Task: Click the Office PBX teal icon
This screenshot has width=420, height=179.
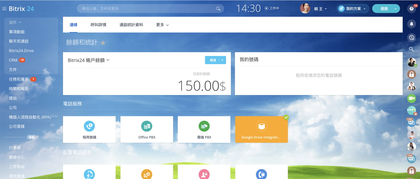Action: click(x=147, y=126)
